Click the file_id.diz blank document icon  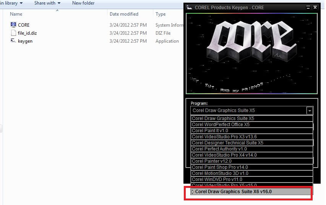click(13, 33)
